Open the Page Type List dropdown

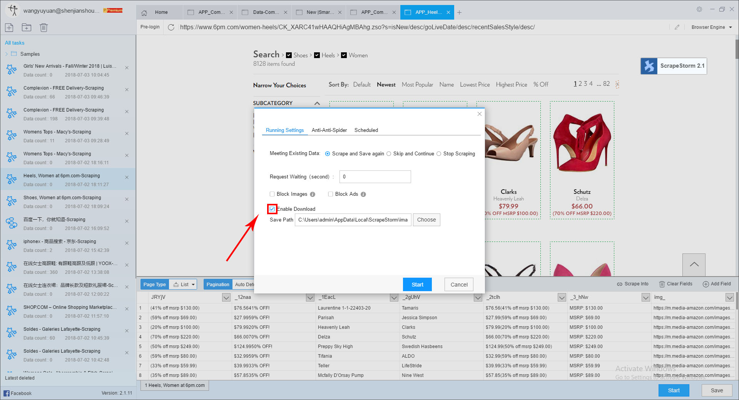coord(183,285)
